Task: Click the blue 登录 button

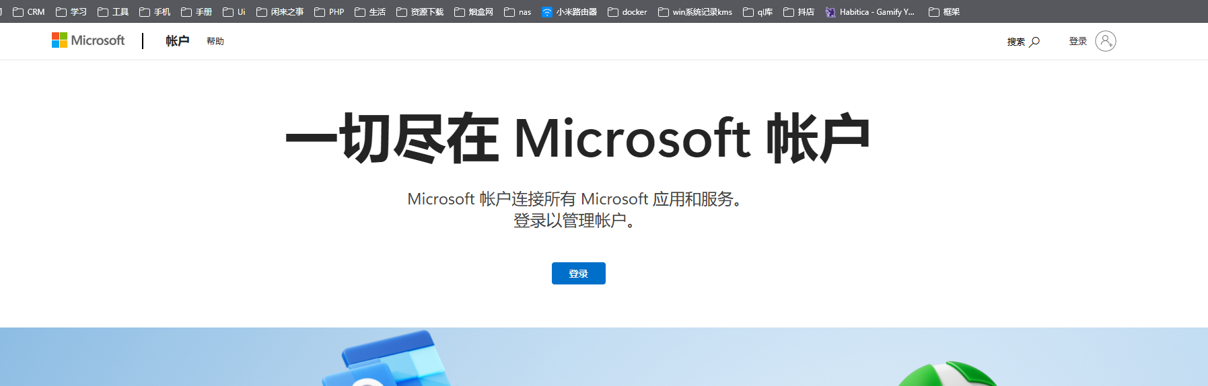Action: pyautogui.click(x=579, y=273)
